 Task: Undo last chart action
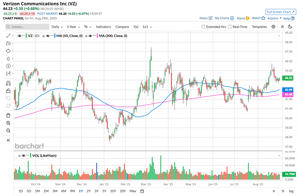(8, 98)
